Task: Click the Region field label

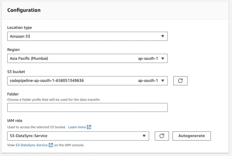Action: (13, 49)
